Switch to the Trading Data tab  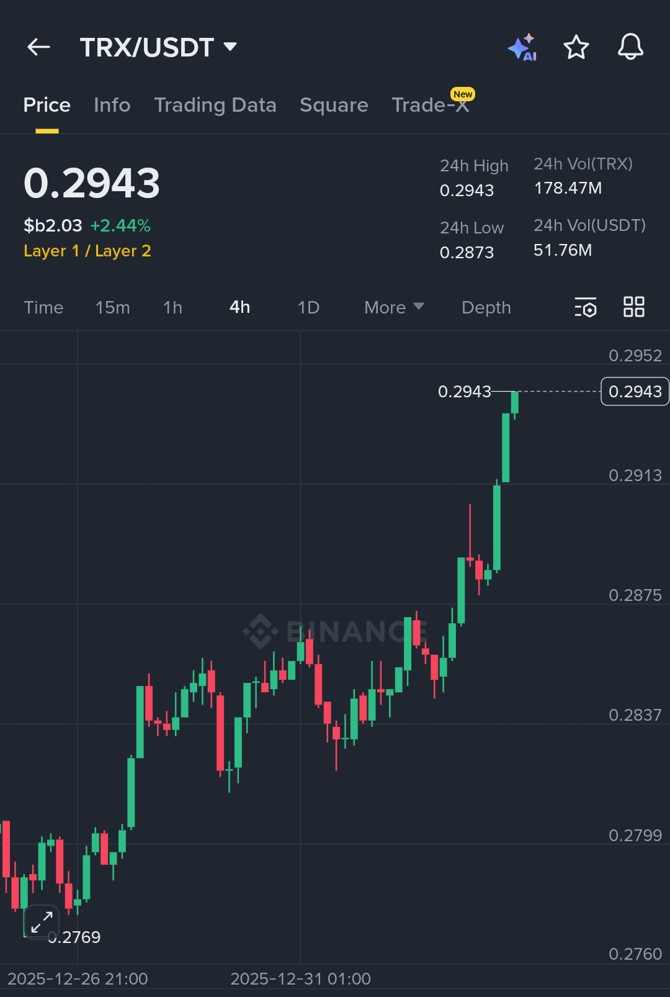(x=215, y=105)
